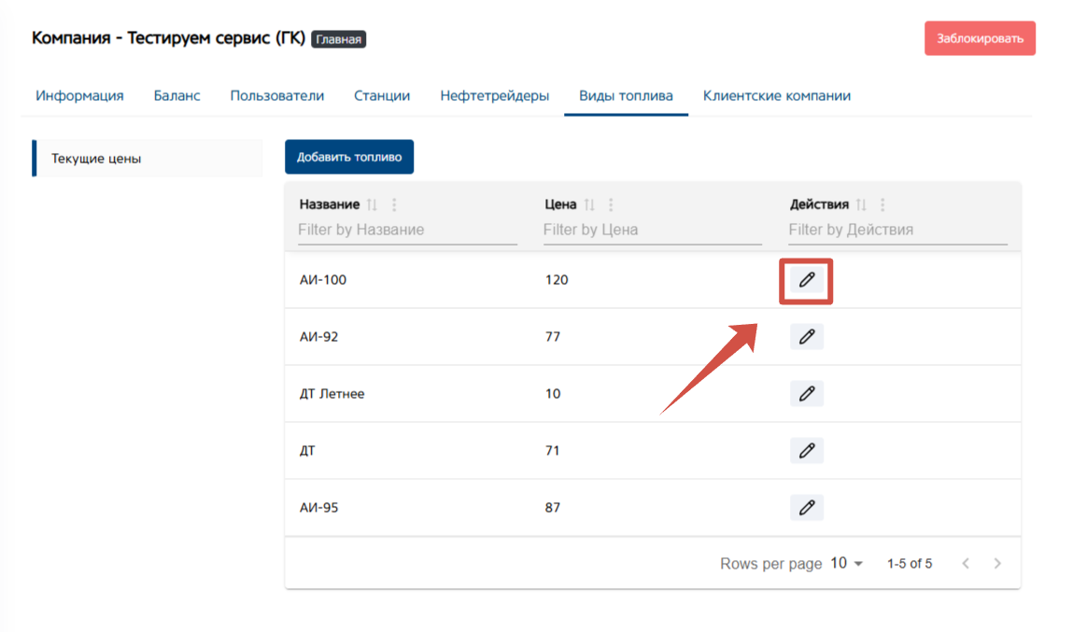
Task: Edit the АИ-100 fuel price
Action: click(807, 280)
